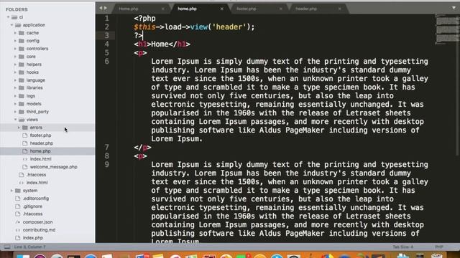Click the closing </p> tag on line 7
This screenshot has height=258, width=460.
tap(142, 148)
